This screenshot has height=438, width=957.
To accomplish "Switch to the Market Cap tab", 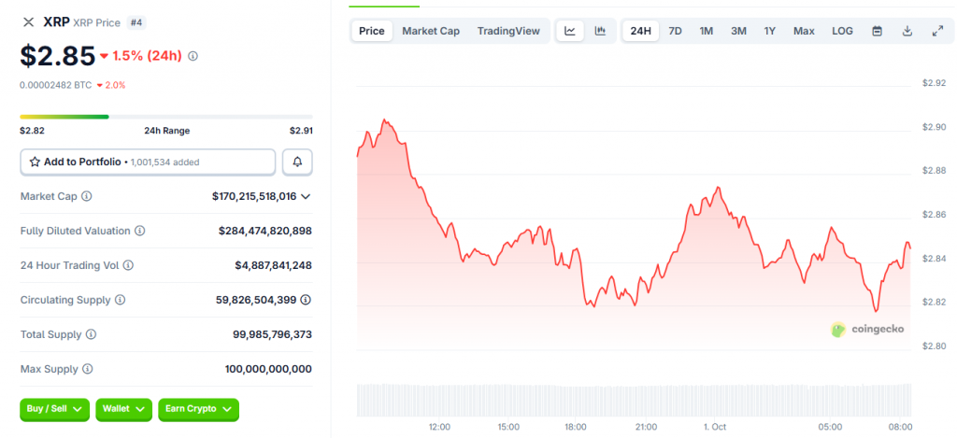I will [431, 31].
